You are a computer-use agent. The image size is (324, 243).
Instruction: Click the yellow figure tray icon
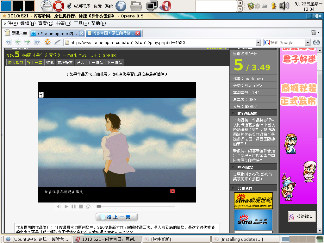click(274, 6)
